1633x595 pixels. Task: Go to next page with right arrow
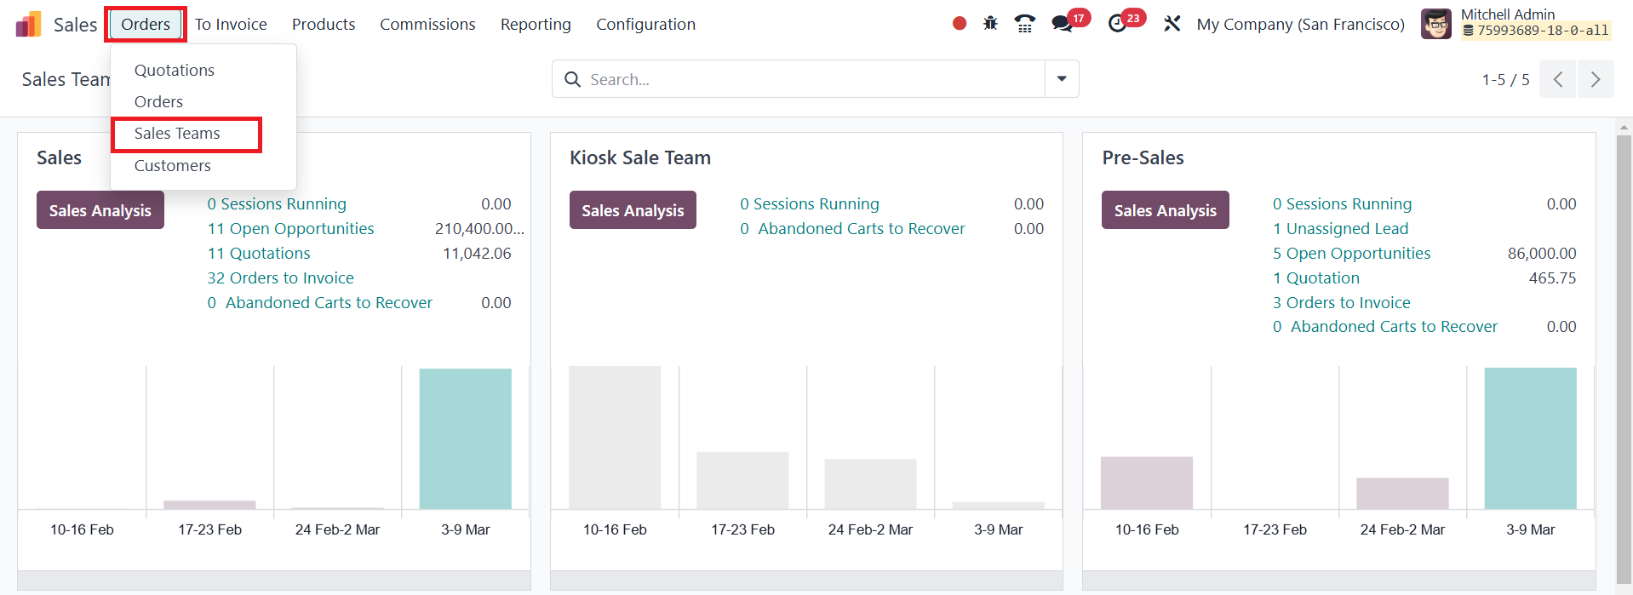[1596, 79]
